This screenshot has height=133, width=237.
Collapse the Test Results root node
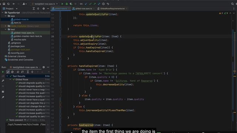point(7,76)
